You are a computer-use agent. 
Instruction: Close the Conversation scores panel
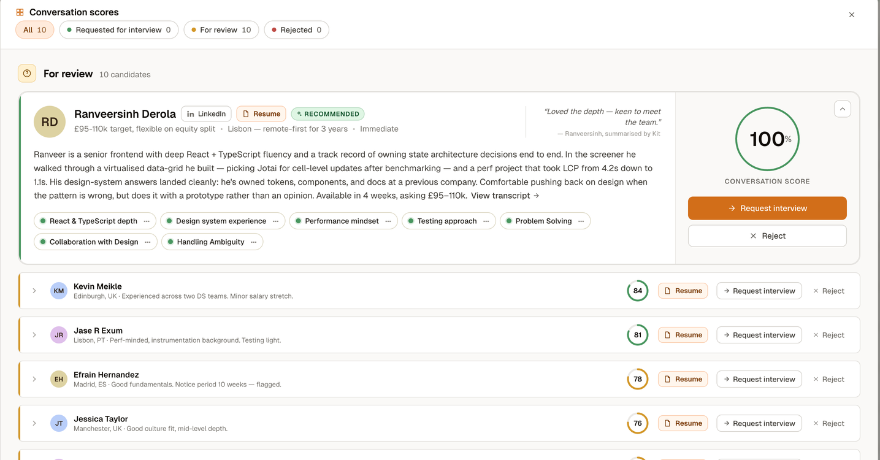[x=851, y=15]
